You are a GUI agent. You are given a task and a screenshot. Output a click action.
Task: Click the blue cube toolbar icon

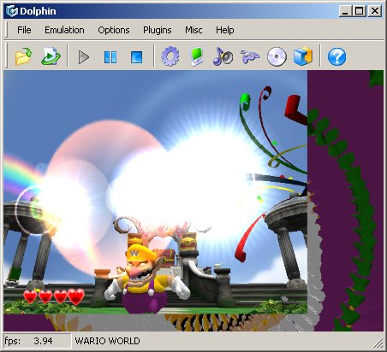pyautogui.click(x=303, y=56)
